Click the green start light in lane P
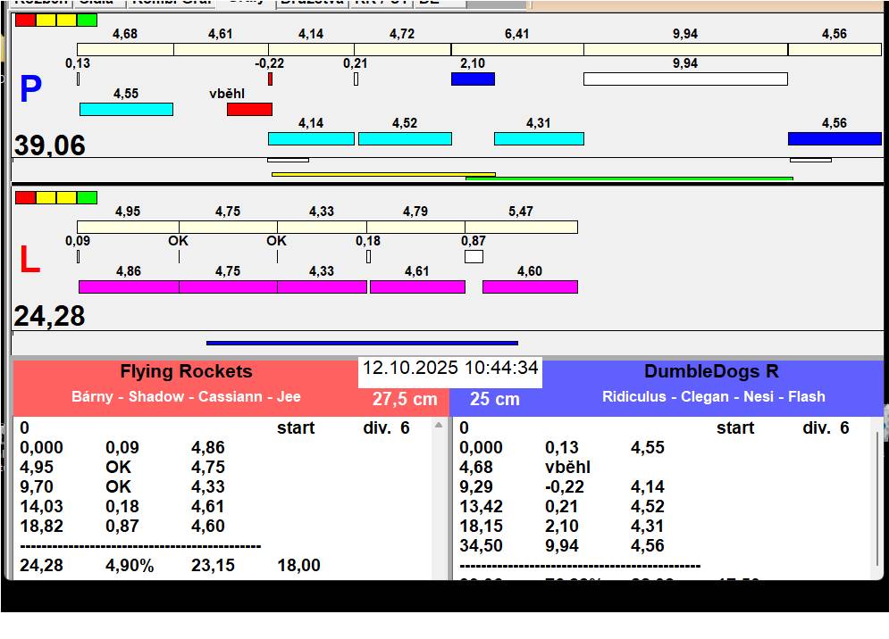The image size is (889, 639). (87, 21)
